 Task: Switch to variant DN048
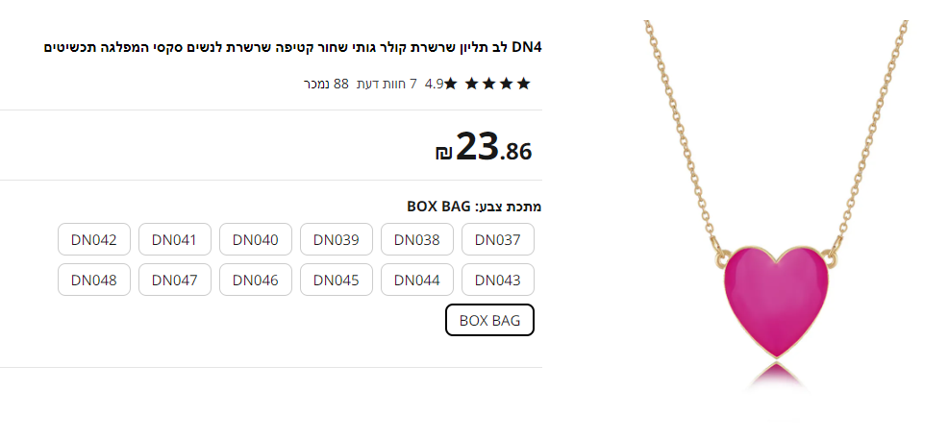click(x=93, y=280)
